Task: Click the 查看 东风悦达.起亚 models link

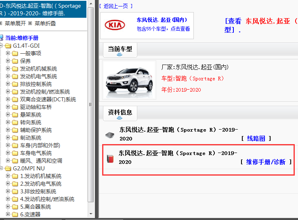Action: click(261, 25)
